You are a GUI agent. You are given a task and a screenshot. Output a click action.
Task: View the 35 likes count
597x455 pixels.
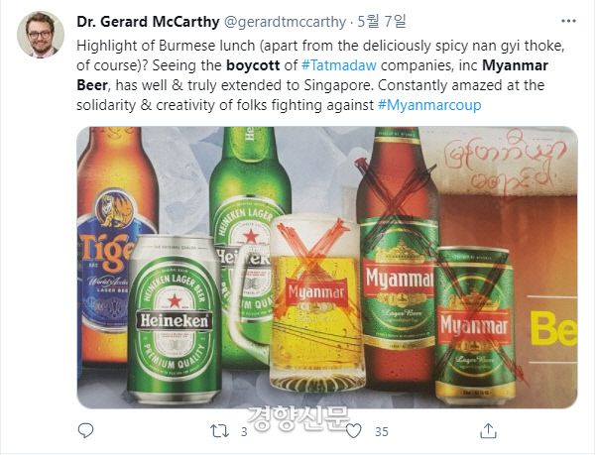tap(382, 432)
